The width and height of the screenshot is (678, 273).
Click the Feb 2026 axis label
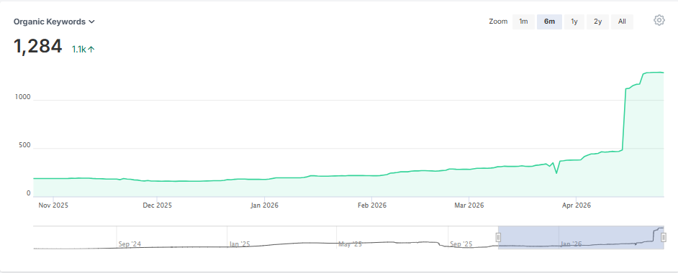click(372, 205)
